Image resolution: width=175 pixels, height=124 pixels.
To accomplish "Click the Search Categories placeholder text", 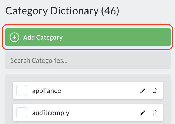I will [39, 60].
